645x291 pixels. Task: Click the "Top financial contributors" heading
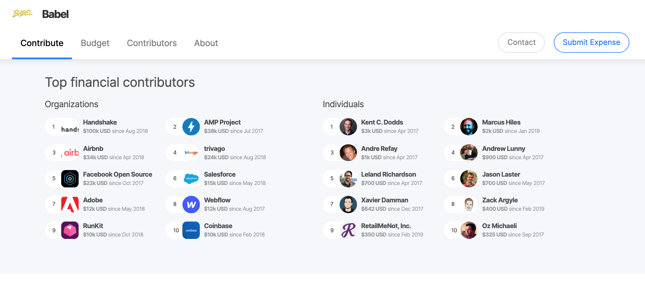pyautogui.click(x=120, y=82)
